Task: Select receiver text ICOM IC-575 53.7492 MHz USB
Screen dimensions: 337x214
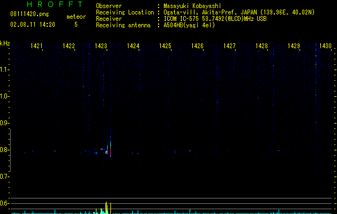Action: click(215, 19)
